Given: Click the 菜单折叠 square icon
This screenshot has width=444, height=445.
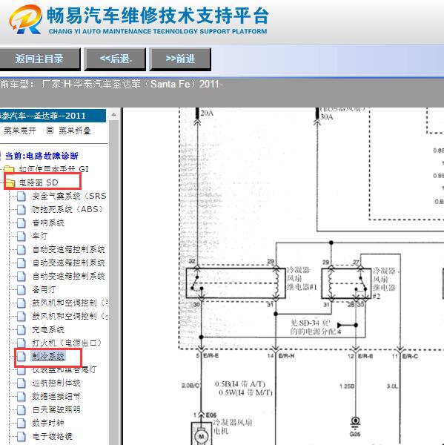Looking at the screenshot, I should pos(50,131).
